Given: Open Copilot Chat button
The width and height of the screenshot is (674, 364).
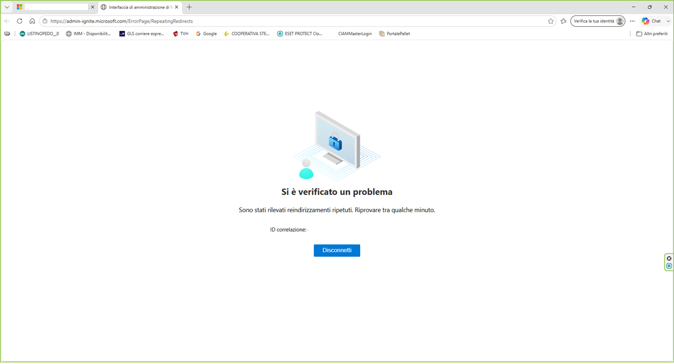Looking at the screenshot, I should pos(651,21).
